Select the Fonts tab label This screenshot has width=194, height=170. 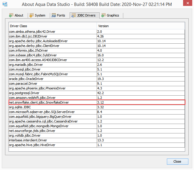coord(61,15)
